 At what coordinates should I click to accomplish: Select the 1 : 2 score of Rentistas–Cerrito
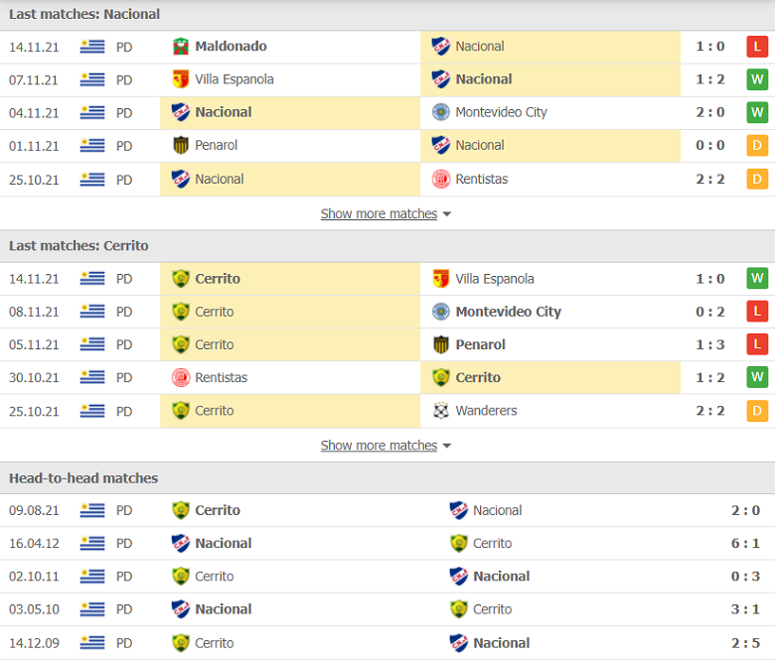[x=710, y=377]
